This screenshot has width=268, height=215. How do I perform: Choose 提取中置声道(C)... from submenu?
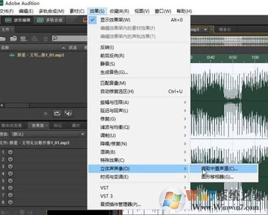tap(223, 169)
